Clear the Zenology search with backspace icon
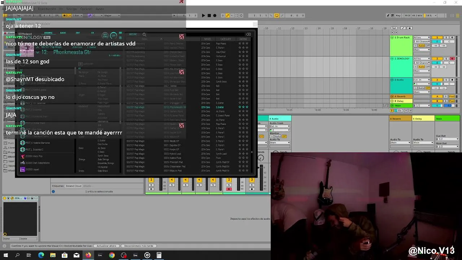The height and width of the screenshot is (260, 462). coord(249,34)
